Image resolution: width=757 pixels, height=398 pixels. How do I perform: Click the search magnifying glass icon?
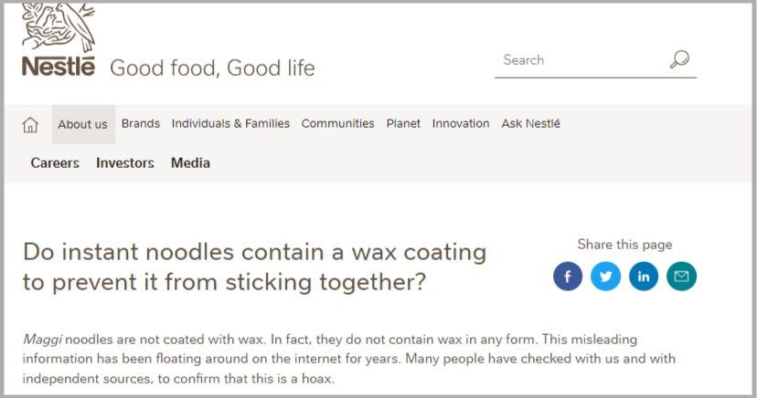pyautogui.click(x=679, y=59)
